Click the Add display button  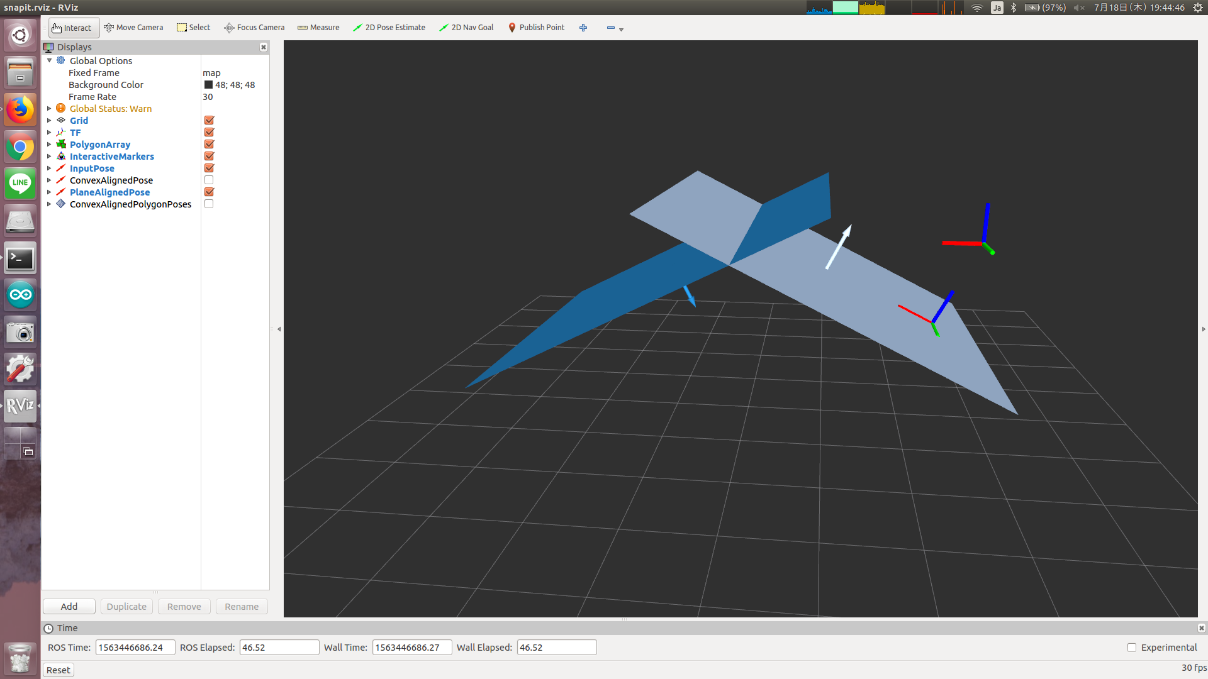tap(69, 607)
